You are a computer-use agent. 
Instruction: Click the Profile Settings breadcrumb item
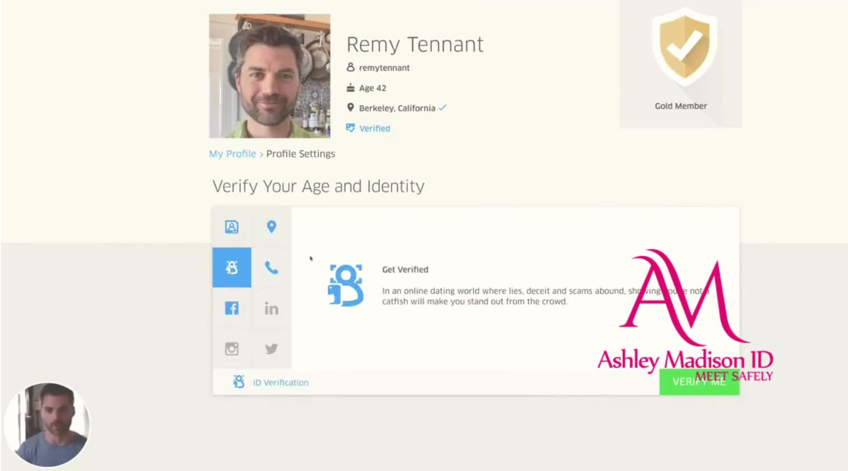pyautogui.click(x=300, y=154)
